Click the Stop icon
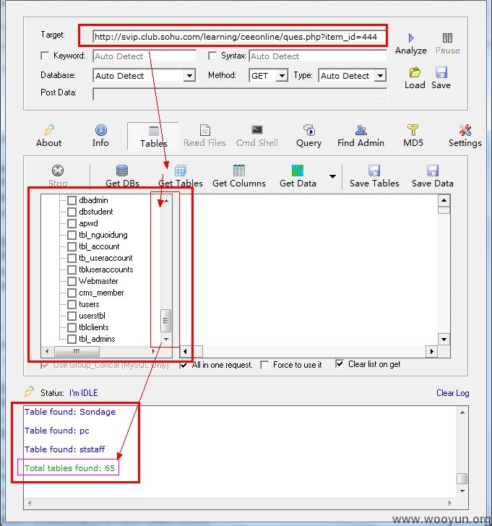492x526 pixels. coord(58,171)
